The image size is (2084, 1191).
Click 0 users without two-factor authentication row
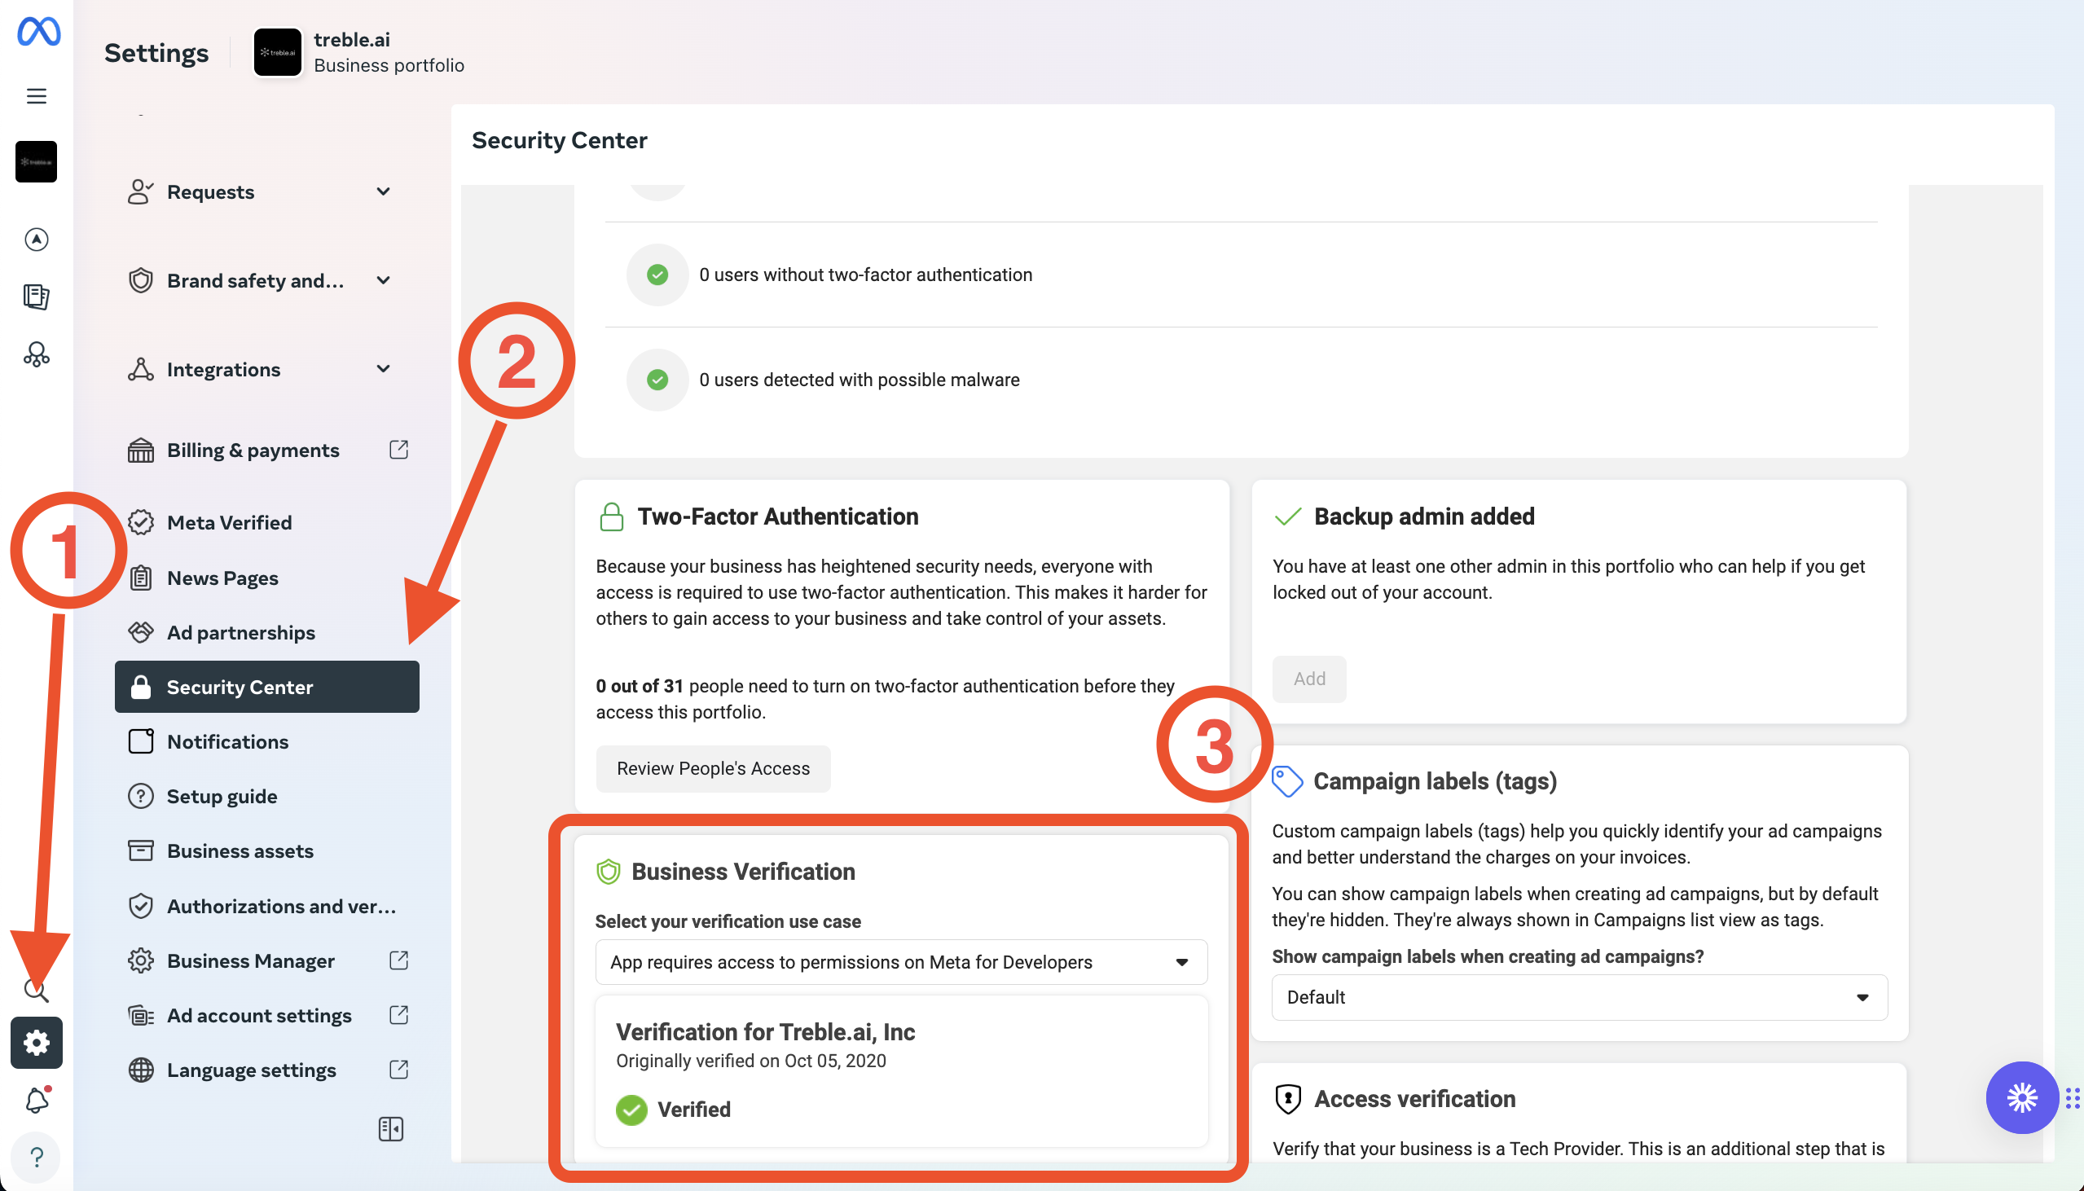pos(1241,275)
